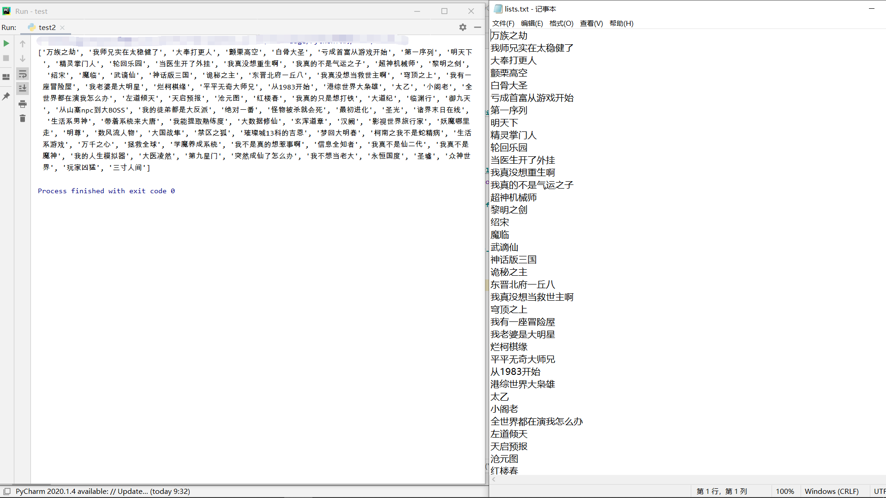Open the console settings gear
Viewport: 886px width, 498px height.
462,27
